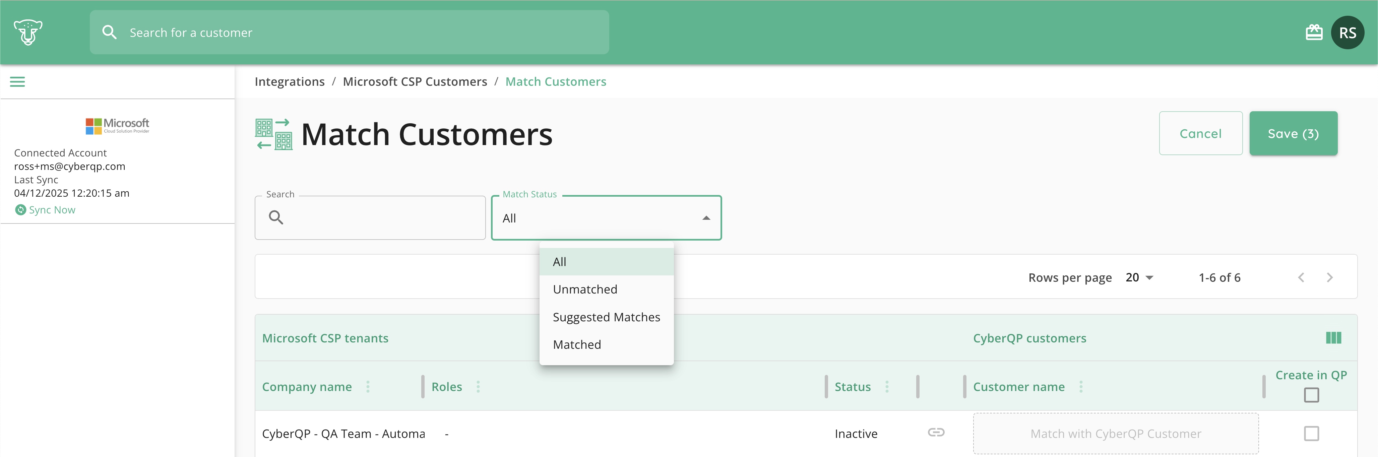Sort by Customer name column header

click(1018, 387)
